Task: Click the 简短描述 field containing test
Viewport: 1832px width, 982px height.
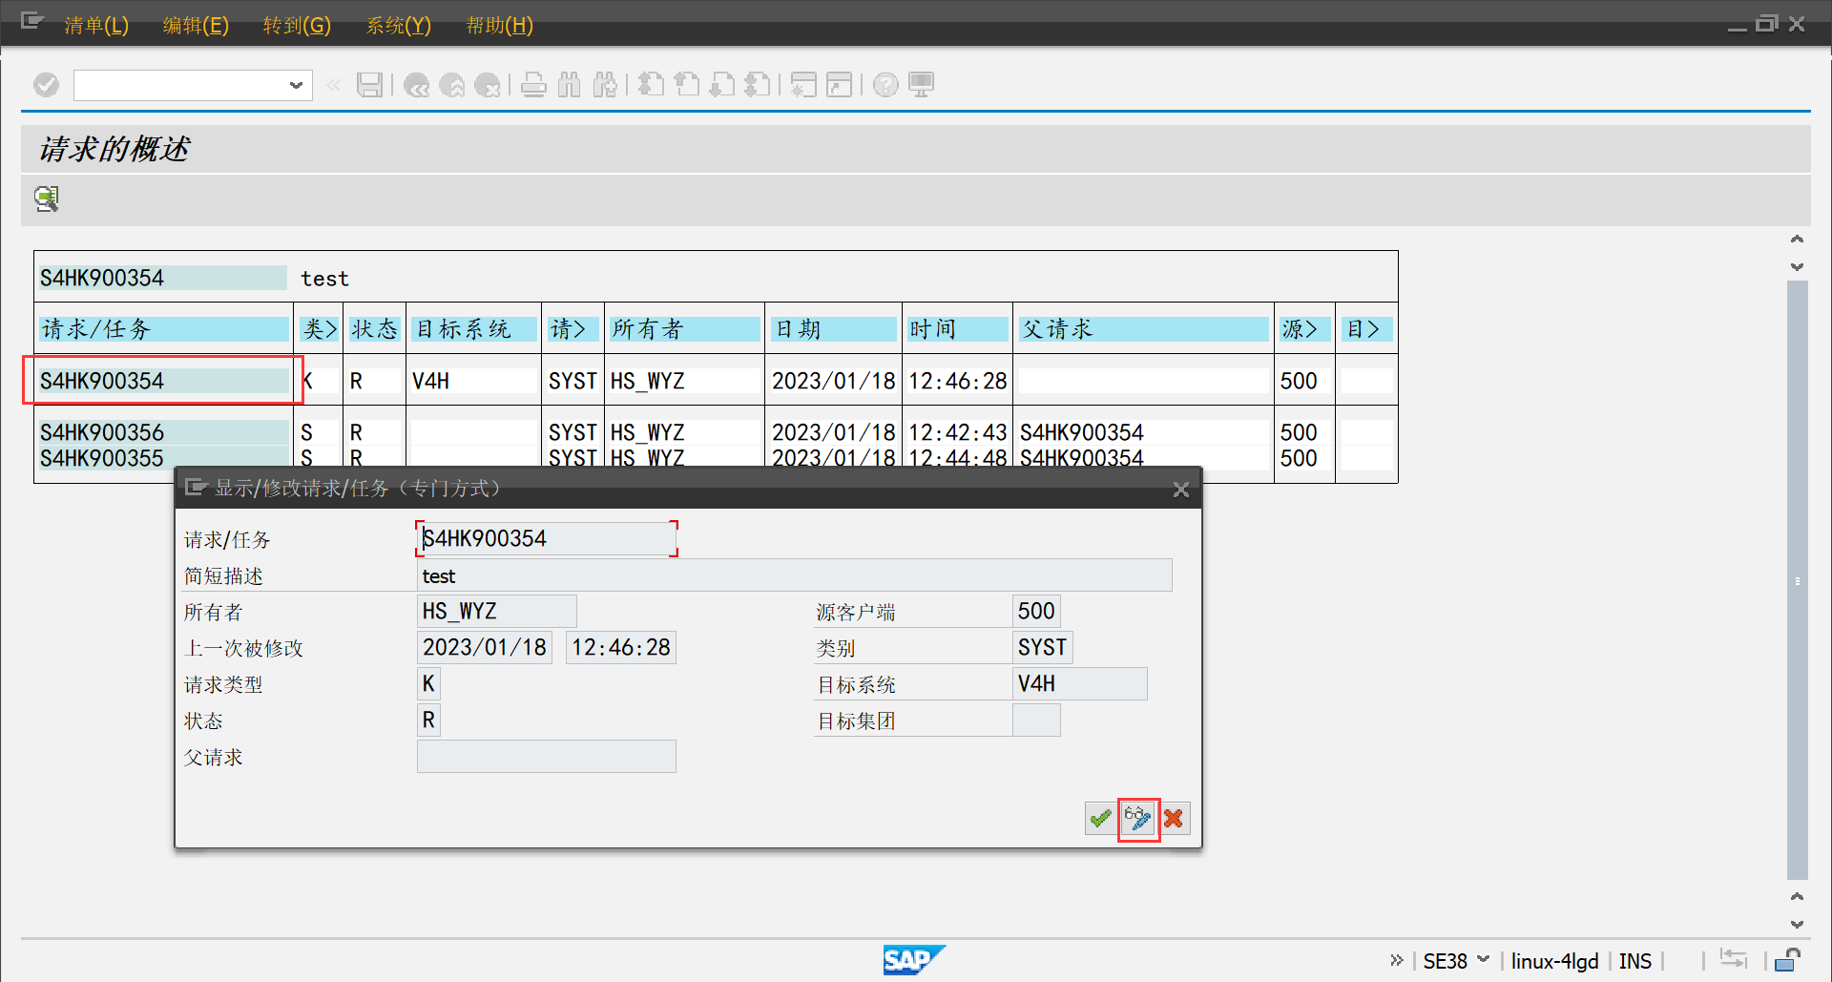Action: pyautogui.click(x=794, y=575)
